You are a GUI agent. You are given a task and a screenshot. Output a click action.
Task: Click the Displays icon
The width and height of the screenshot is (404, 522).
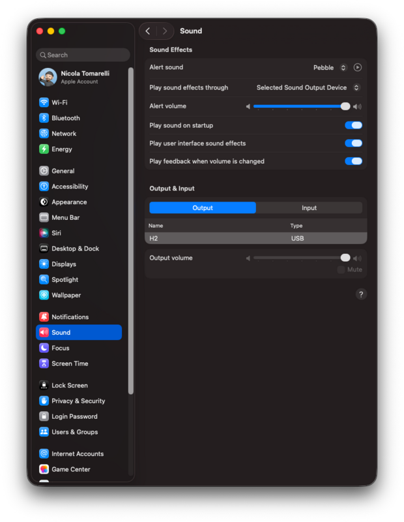(x=44, y=264)
